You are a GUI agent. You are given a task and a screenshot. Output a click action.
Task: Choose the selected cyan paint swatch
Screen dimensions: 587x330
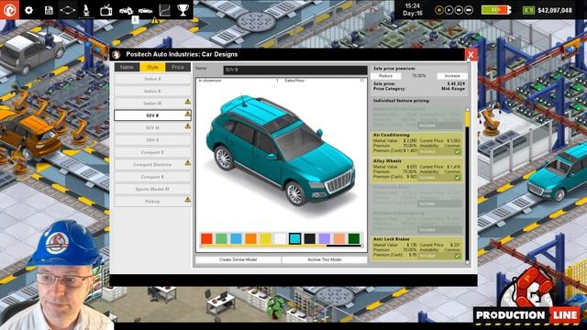coord(295,238)
